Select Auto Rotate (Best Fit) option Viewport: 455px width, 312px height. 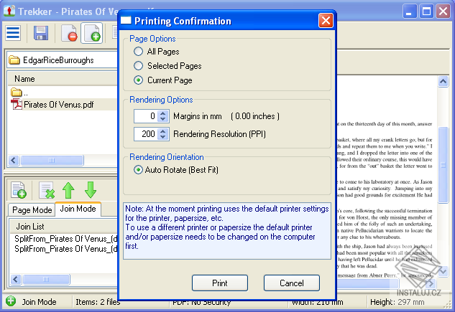click(x=138, y=169)
